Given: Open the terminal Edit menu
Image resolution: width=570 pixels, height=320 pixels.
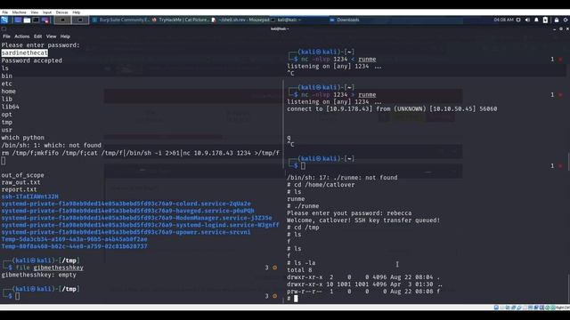Looking at the screenshot, I should pyautogui.click(x=37, y=36).
